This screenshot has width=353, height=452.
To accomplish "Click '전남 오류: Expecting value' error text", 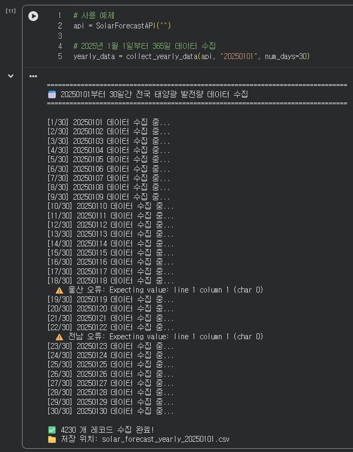I will (x=166, y=337).
